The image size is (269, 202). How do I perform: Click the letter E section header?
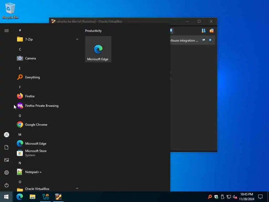[20, 68]
